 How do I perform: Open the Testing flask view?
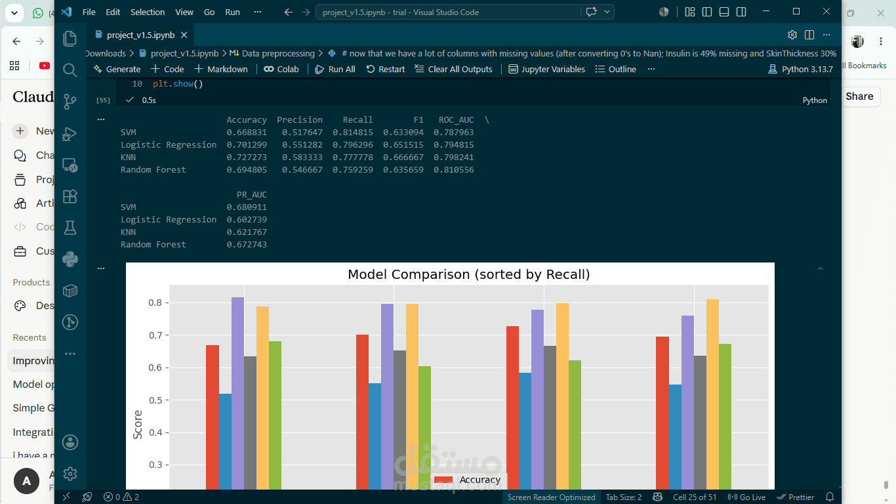pos(70,228)
